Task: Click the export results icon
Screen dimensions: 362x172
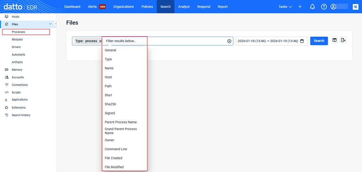Action: 343,40
